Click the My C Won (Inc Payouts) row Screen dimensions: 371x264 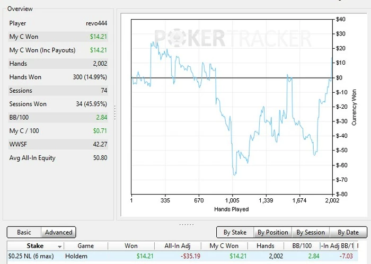58,50
